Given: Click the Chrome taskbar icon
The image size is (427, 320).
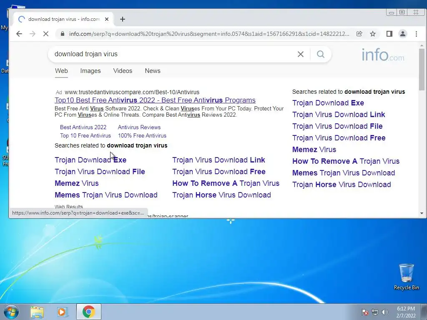Looking at the screenshot, I should click(88, 312).
